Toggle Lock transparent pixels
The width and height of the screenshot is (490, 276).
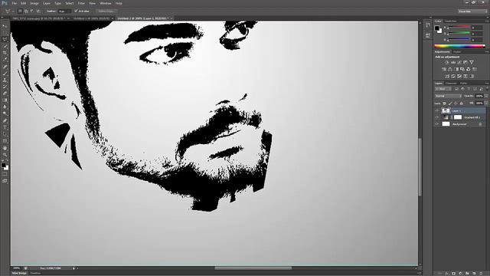pos(444,103)
